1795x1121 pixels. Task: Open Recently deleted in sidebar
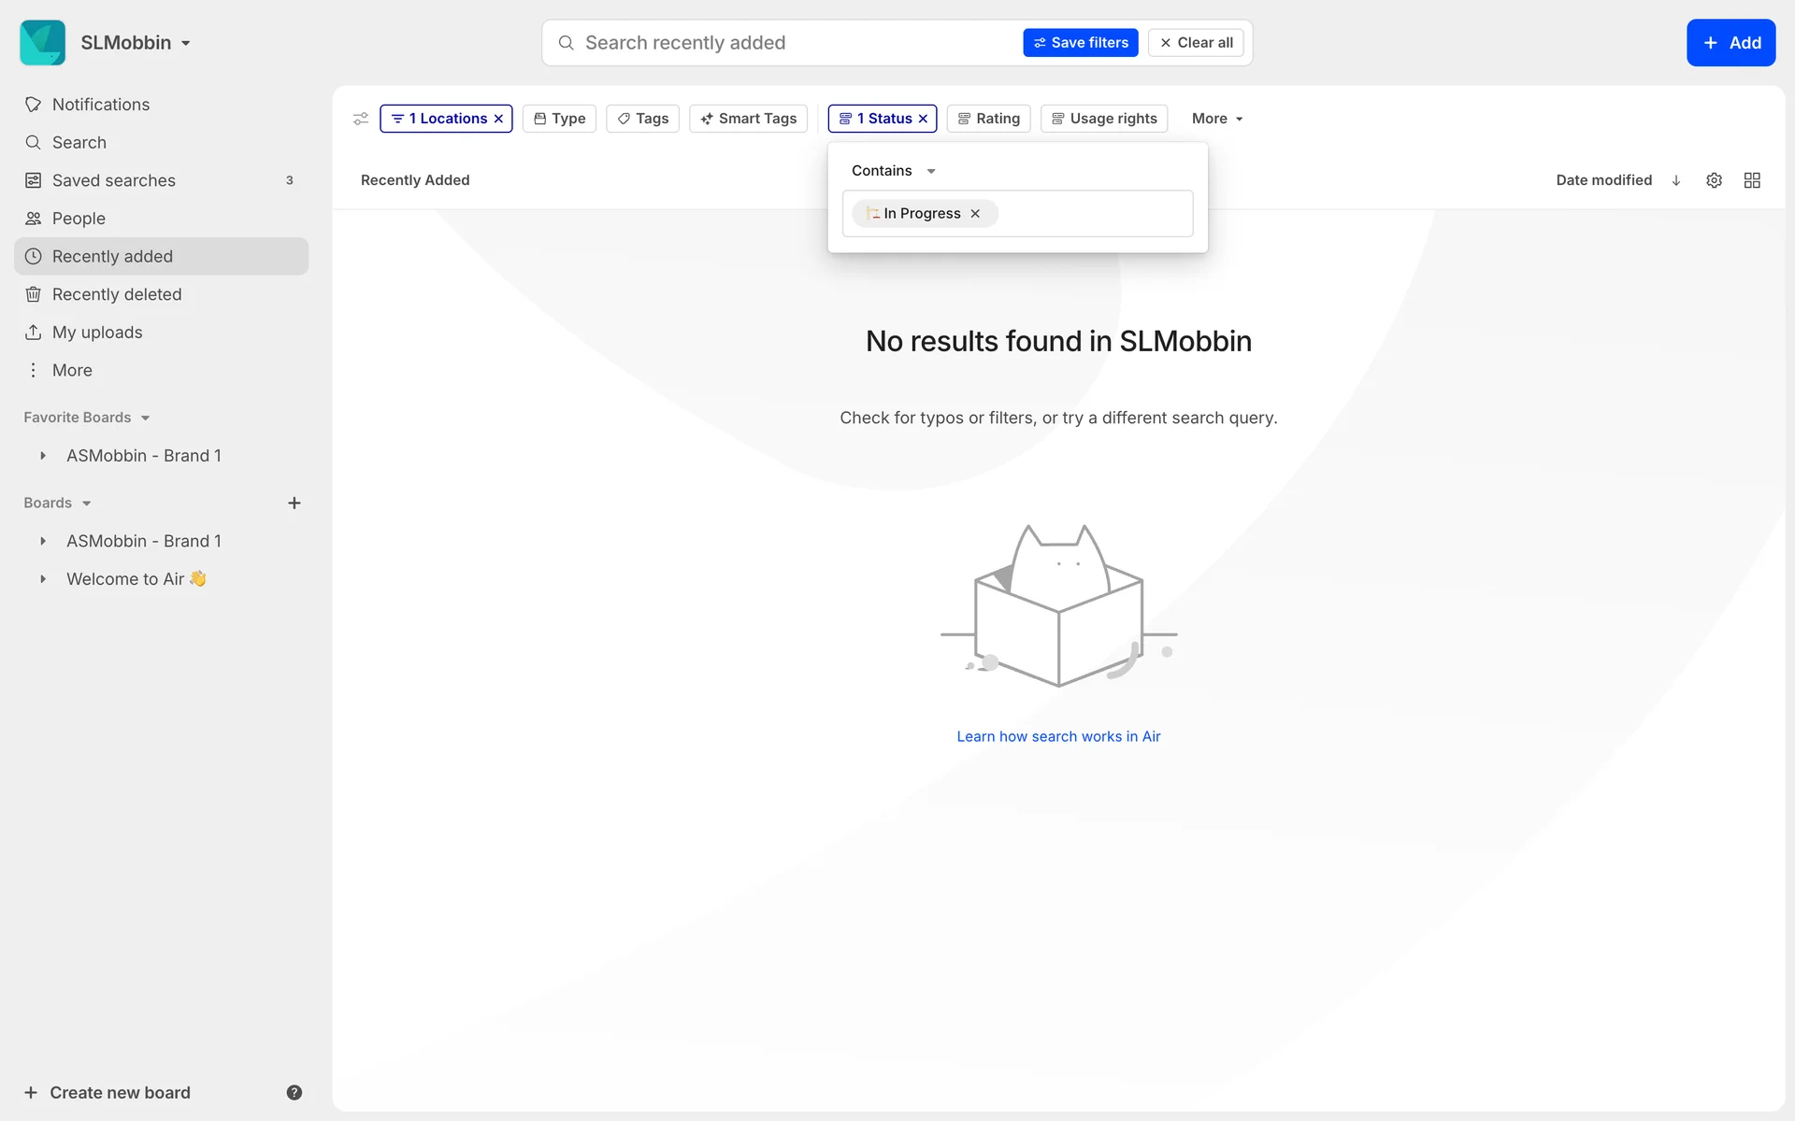(x=117, y=294)
